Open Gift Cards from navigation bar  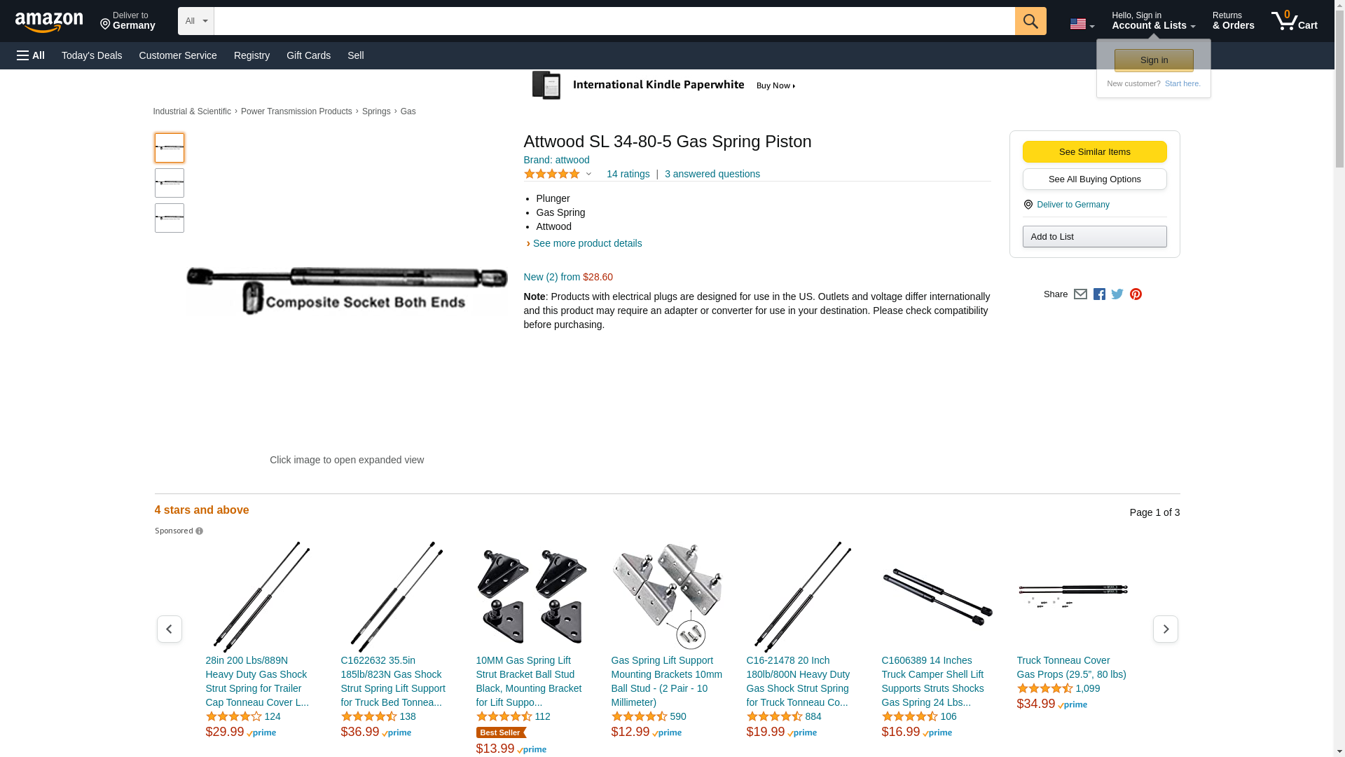click(x=308, y=55)
